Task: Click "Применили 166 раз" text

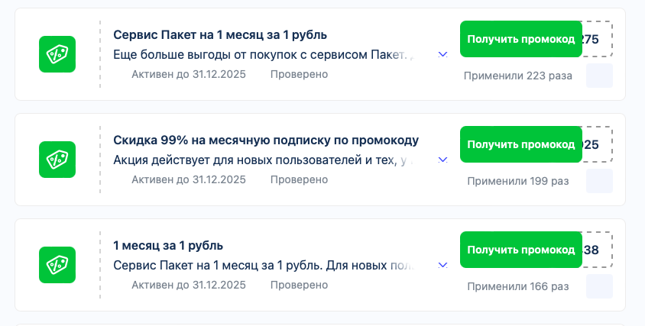Action: (518, 286)
